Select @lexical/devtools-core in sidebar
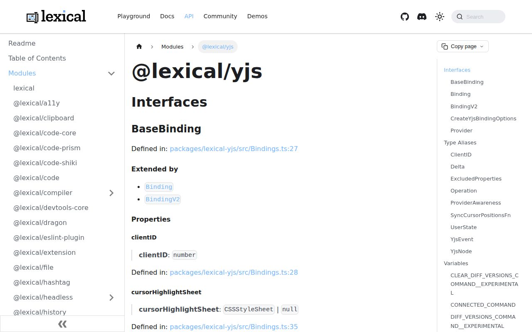 coord(51,207)
